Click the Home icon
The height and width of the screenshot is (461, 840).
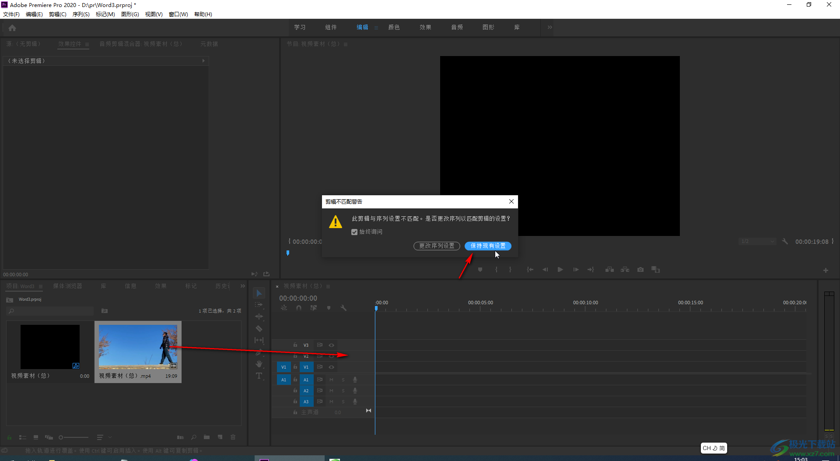coord(12,28)
